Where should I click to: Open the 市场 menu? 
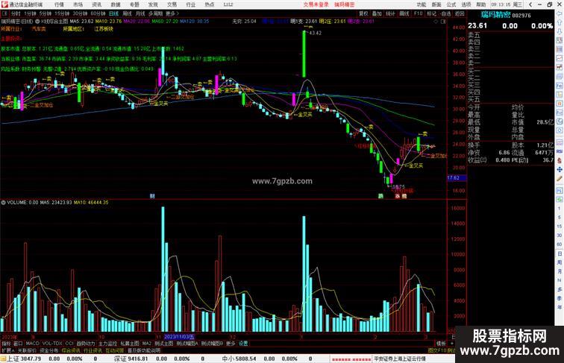point(78,4)
